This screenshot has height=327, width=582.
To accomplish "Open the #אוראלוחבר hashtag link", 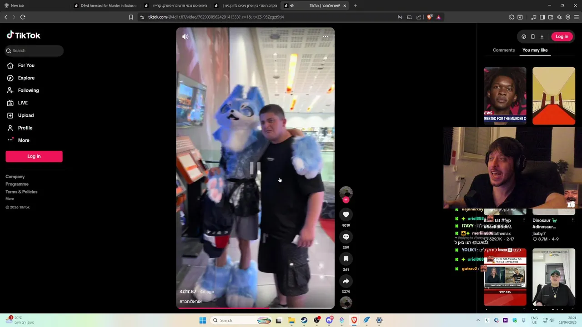I will [x=191, y=302].
